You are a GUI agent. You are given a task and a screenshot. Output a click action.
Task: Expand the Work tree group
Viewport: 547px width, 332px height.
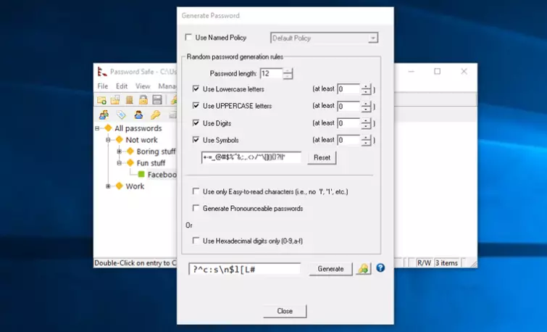coord(109,186)
